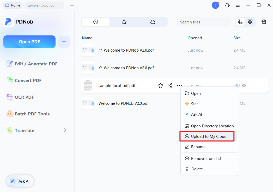
Task: Focus the Search files field
Action: [204, 22]
